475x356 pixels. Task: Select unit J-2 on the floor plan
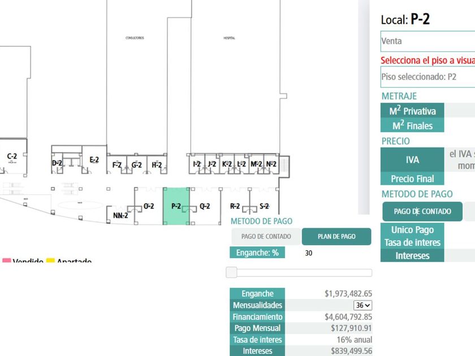click(212, 164)
